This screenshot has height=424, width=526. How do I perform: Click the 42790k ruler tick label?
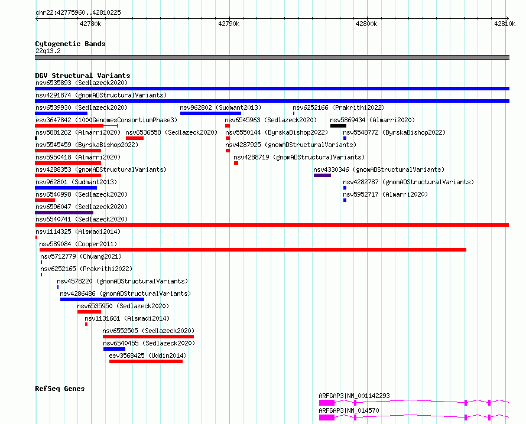point(229,24)
